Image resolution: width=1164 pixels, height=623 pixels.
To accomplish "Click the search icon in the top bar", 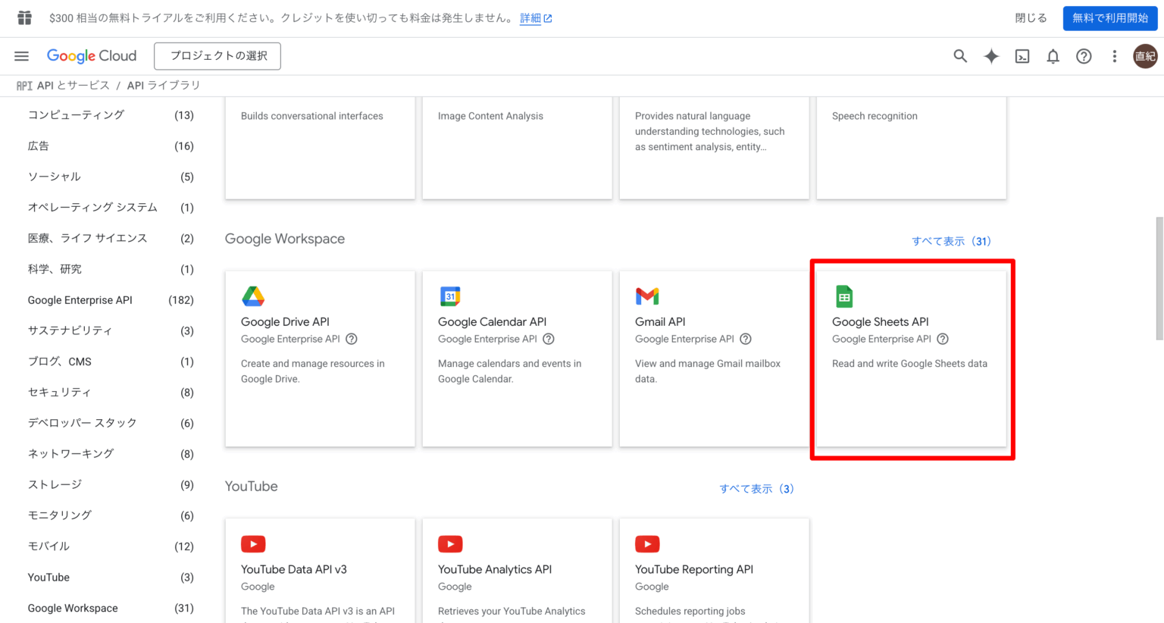I will (960, 55).
